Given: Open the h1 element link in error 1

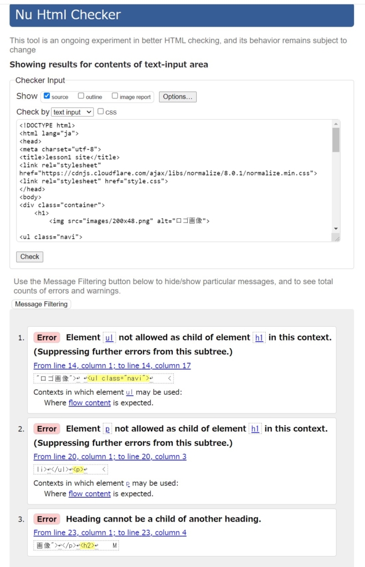Looking at the screenshot, I should point(259,337).
